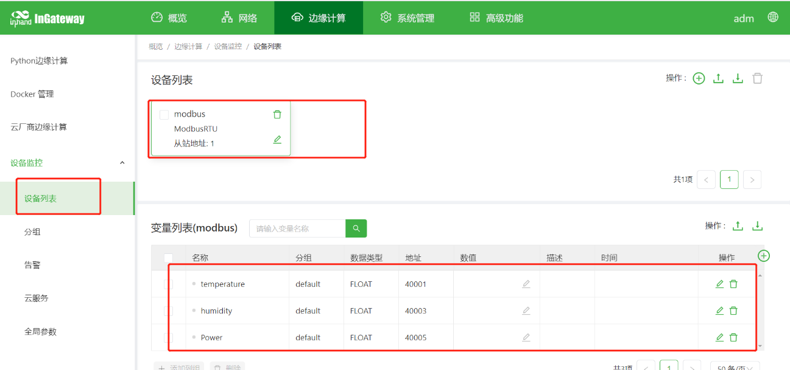The height and width of the screenshot is (370, 790).
Task: Edit the temperature variable row
Action: coord(719,284)
